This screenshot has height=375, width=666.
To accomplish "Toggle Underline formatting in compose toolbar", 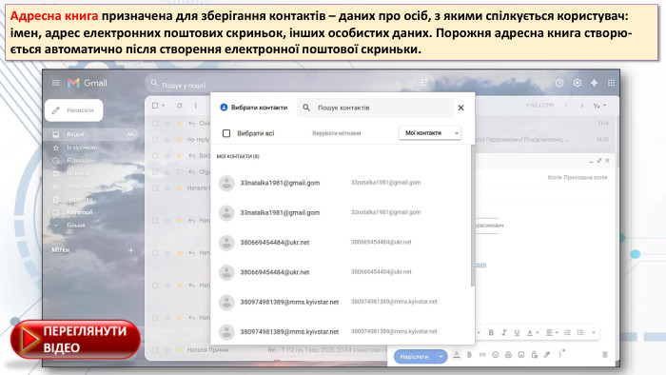I will 517,332.
